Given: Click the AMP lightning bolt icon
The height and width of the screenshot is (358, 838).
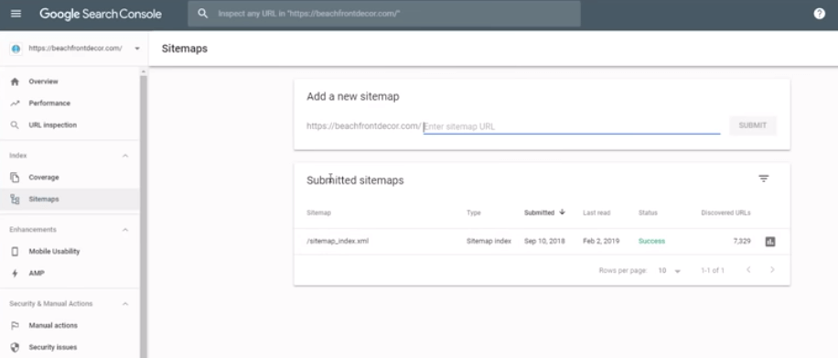Looking at the screenshot, I should pyautogui.click(x=15, y=273).
